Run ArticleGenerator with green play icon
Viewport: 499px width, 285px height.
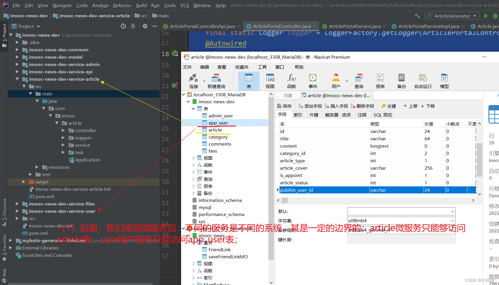(x=486, y=16)
